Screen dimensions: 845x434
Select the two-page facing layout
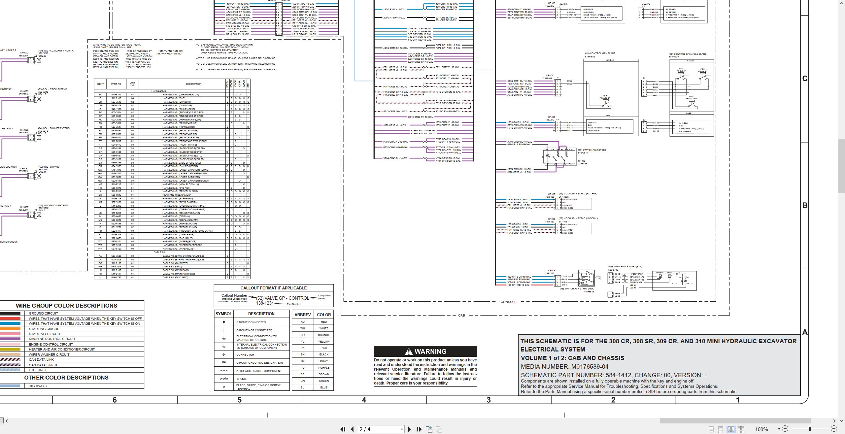pyautogui.click(x=731, y=429)
